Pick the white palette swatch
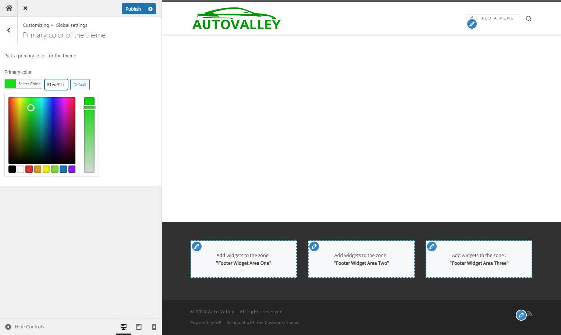This screenshot has height=335, width=561. click(21, 169)
